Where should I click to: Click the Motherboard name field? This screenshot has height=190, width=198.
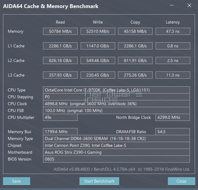coord(116,152)
